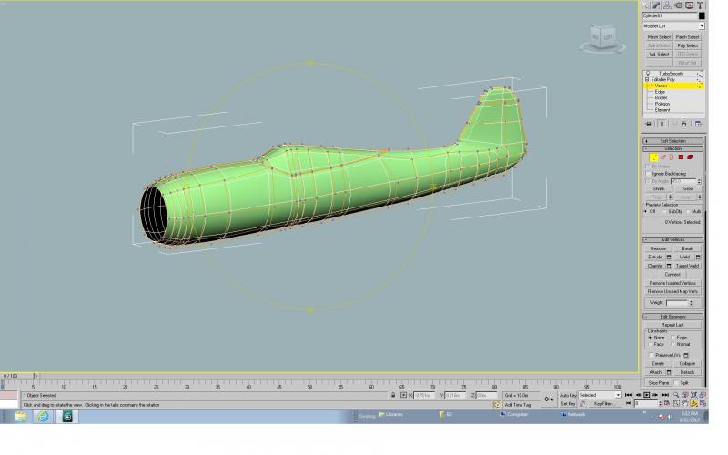
Task: Select Polygon level in modifier stack
Action: [x=662, y=104]
